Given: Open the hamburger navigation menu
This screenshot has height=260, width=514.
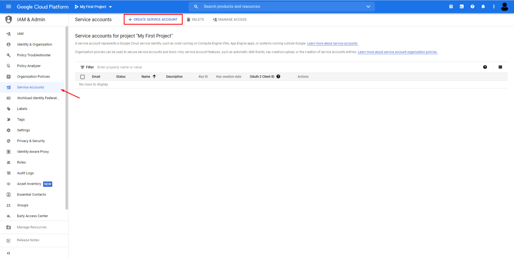Looking at the screenshot, I should pyautogui.click(x=9, y=7).
